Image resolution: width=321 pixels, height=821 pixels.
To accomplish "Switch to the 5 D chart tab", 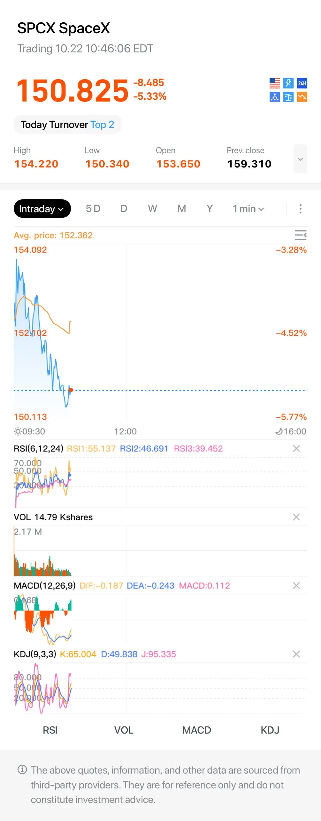I will click(x=93, y=209).
